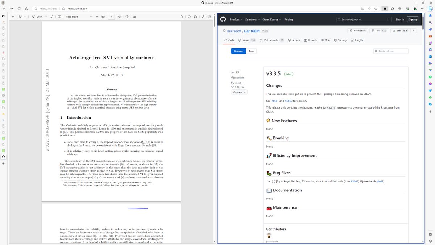Open the Pricing page link
This screenshot has width=435, height=245.
click(x=289, y=20)
